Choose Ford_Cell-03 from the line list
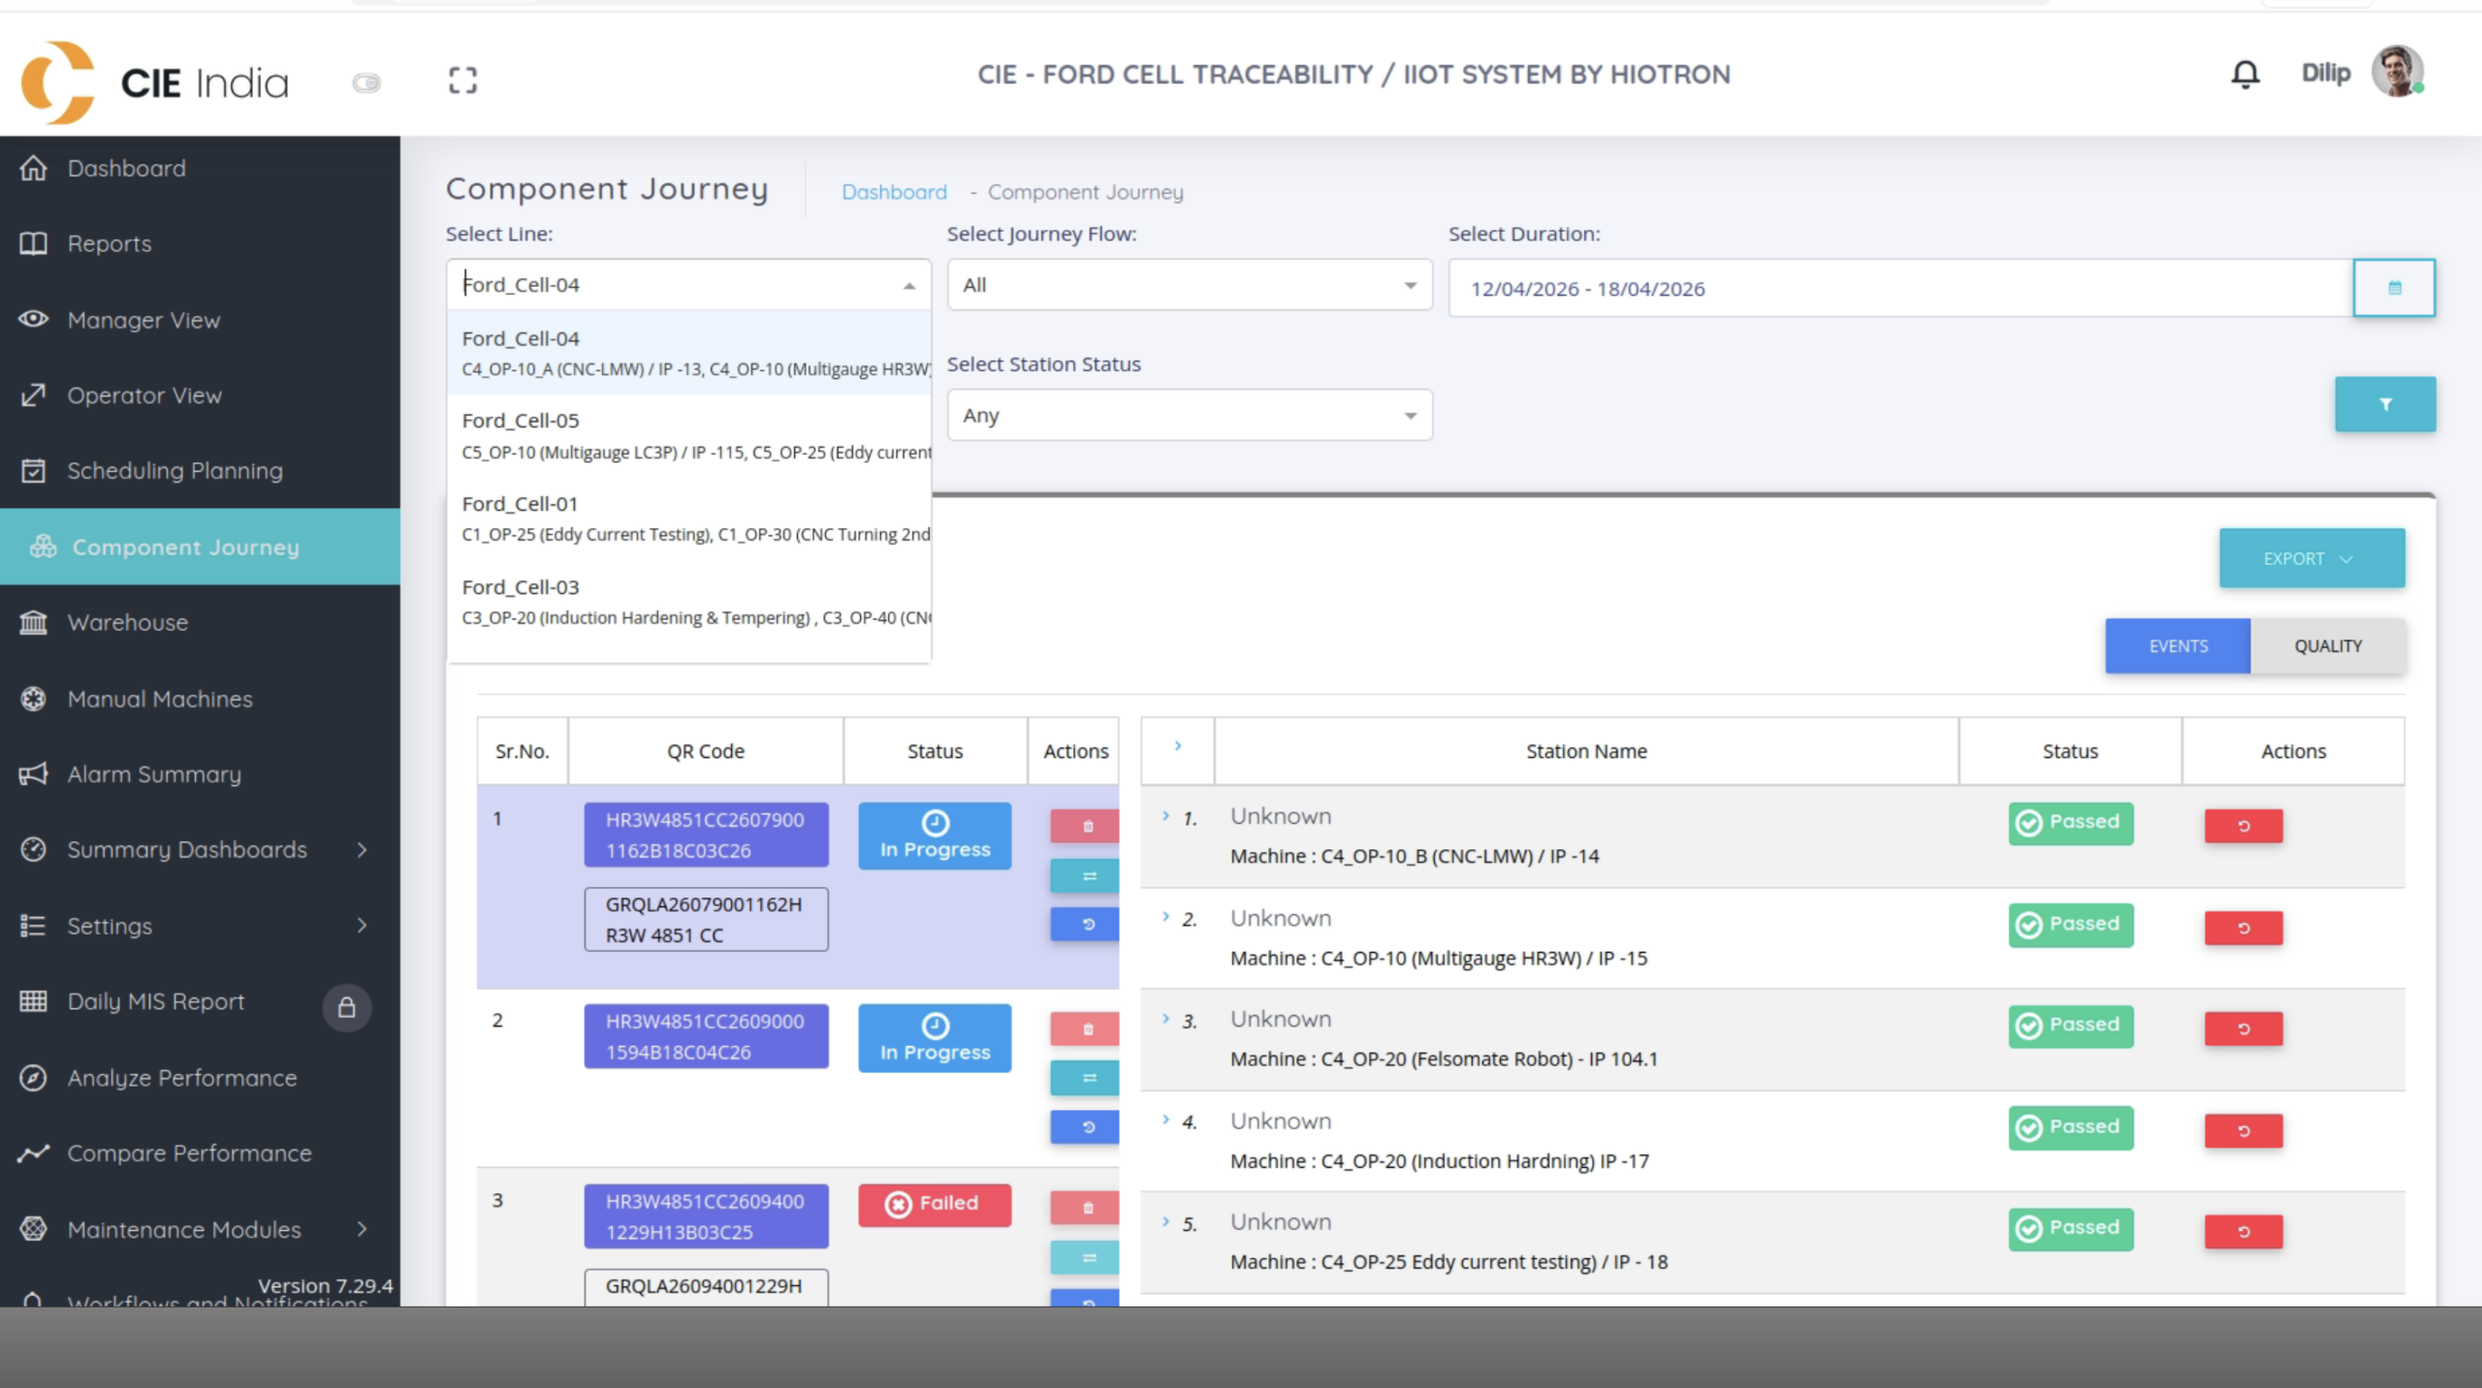2482x1388 pixels. [x=688, y=602]
